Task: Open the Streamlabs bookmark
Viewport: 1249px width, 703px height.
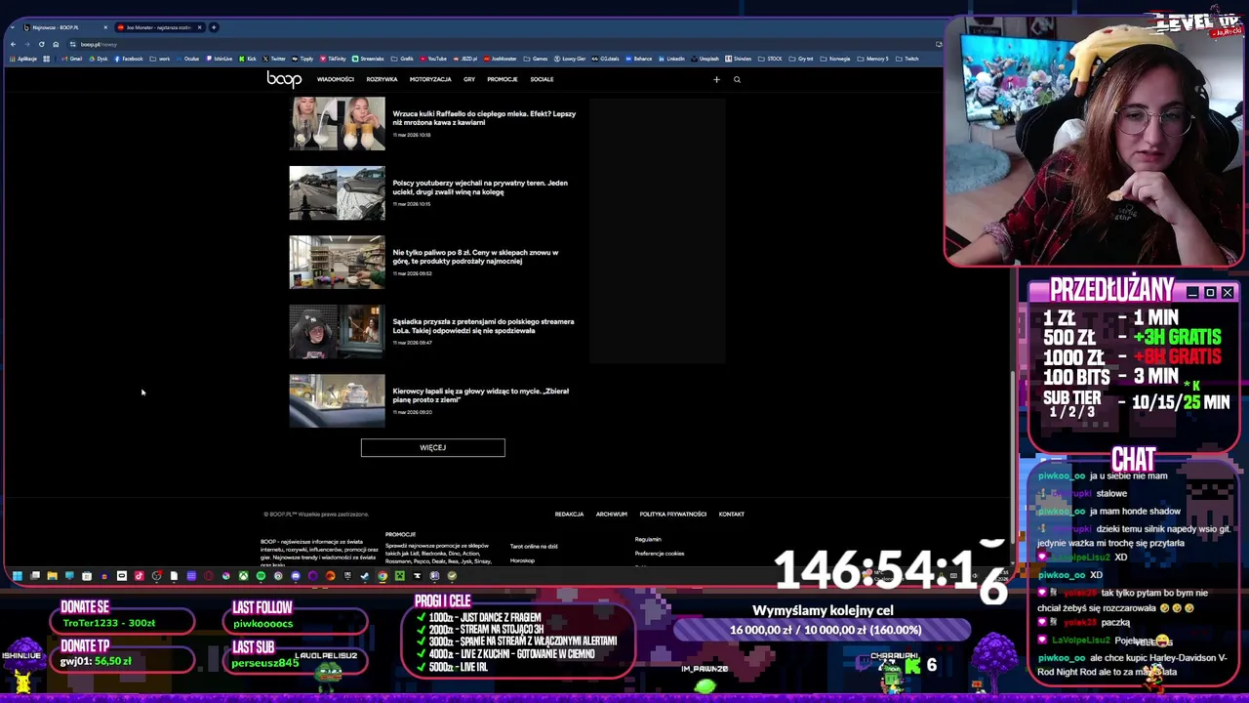Action: point(369,59)
